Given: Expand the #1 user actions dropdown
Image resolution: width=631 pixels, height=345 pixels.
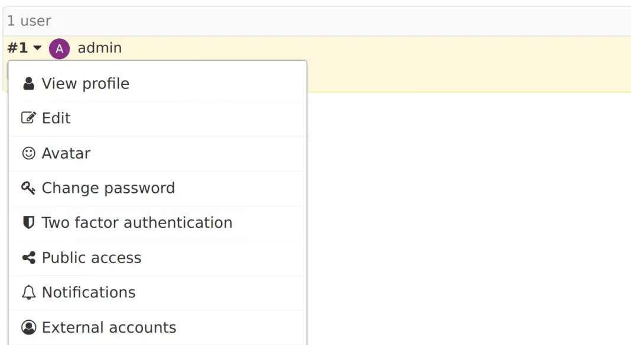Looking at the screenshot, I should 24,48.
